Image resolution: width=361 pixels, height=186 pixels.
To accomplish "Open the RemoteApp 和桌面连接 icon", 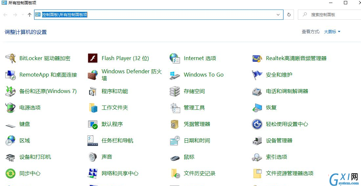I will pyautogui.click(x=11, y=75).
